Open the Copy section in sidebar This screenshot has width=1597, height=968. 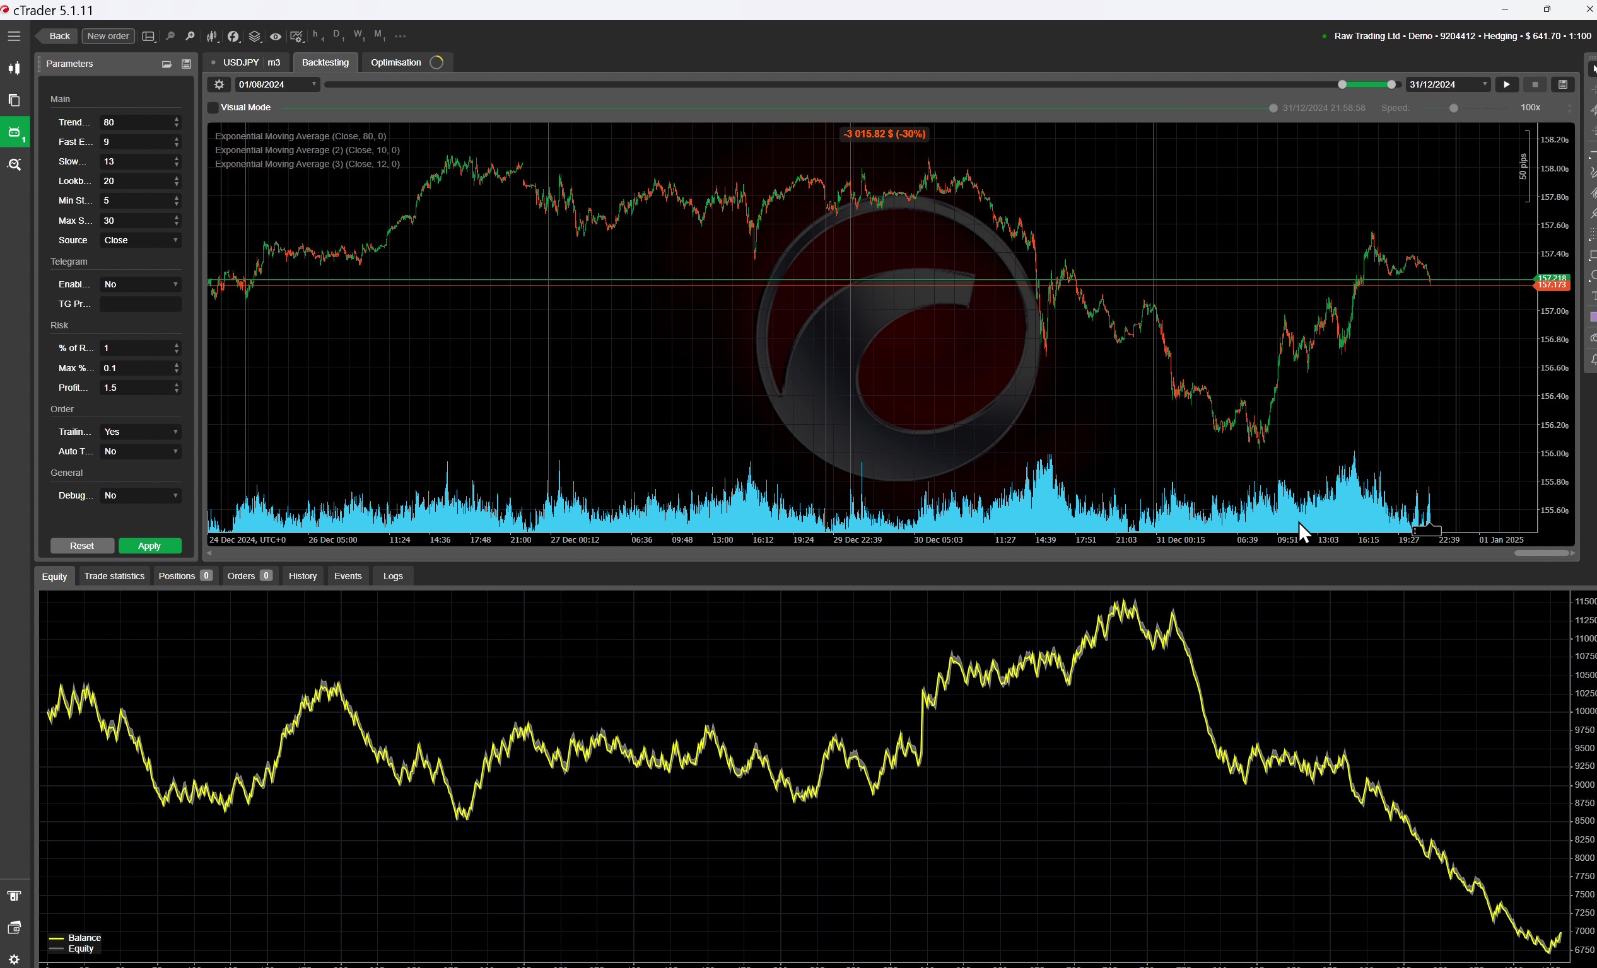coord(15,100)
